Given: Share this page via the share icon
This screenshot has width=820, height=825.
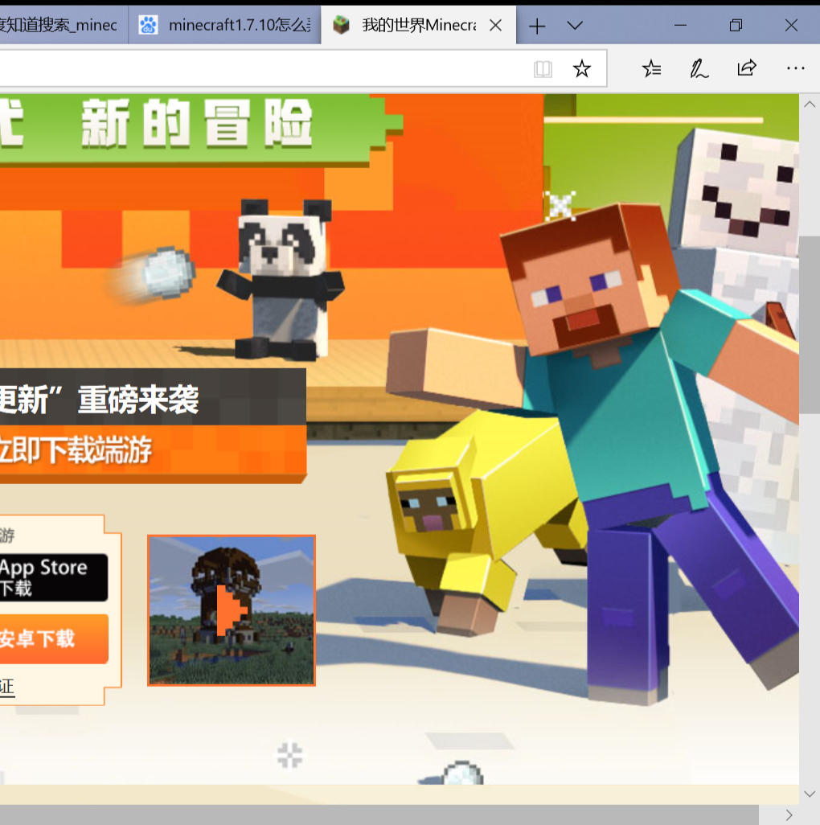Looking at the screenshot, I should (747, 68).
